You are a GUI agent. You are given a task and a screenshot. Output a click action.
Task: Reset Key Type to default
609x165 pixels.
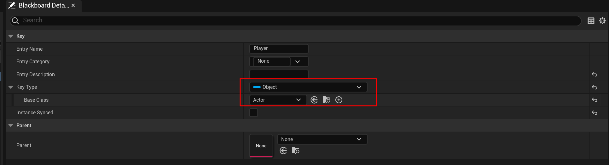pos(594,87)
